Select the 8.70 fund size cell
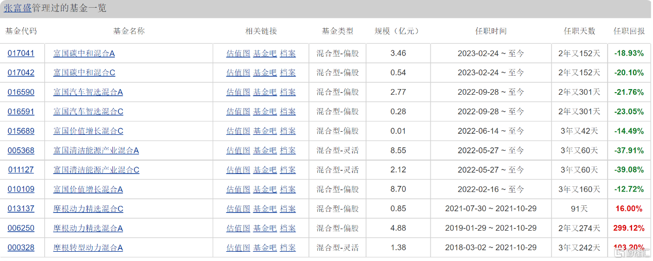 coord(398,189)
